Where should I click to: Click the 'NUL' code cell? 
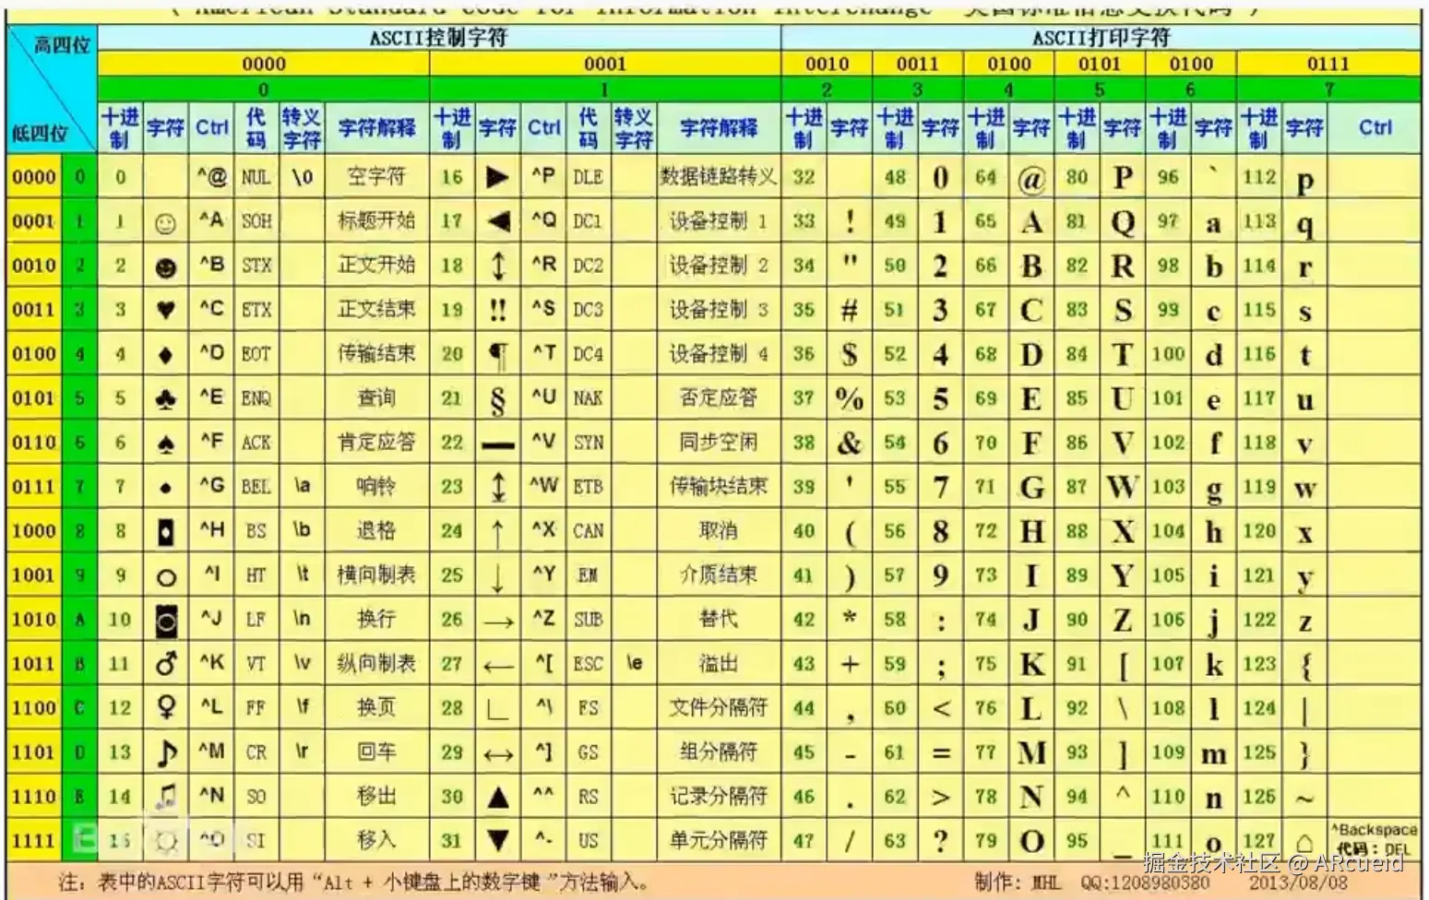pyautogui.click(x=256, y=177)
